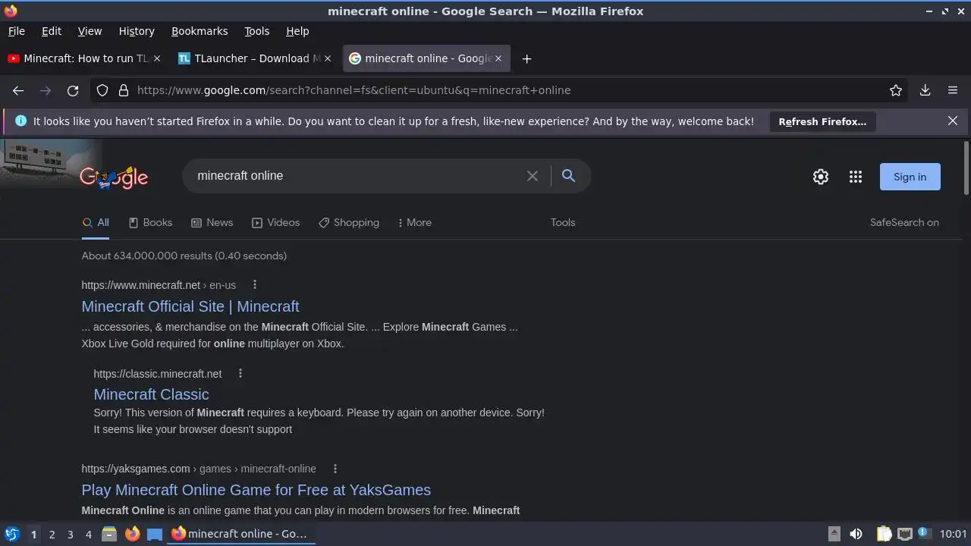Open the Minecraft Classic result link
Image resolution: width=971 pixels, height=546 pixels.
tap(151, 394)
